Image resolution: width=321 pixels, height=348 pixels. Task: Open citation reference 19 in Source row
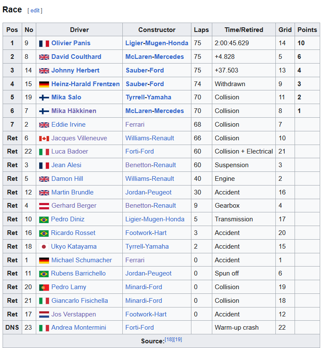tap(178, 339)
